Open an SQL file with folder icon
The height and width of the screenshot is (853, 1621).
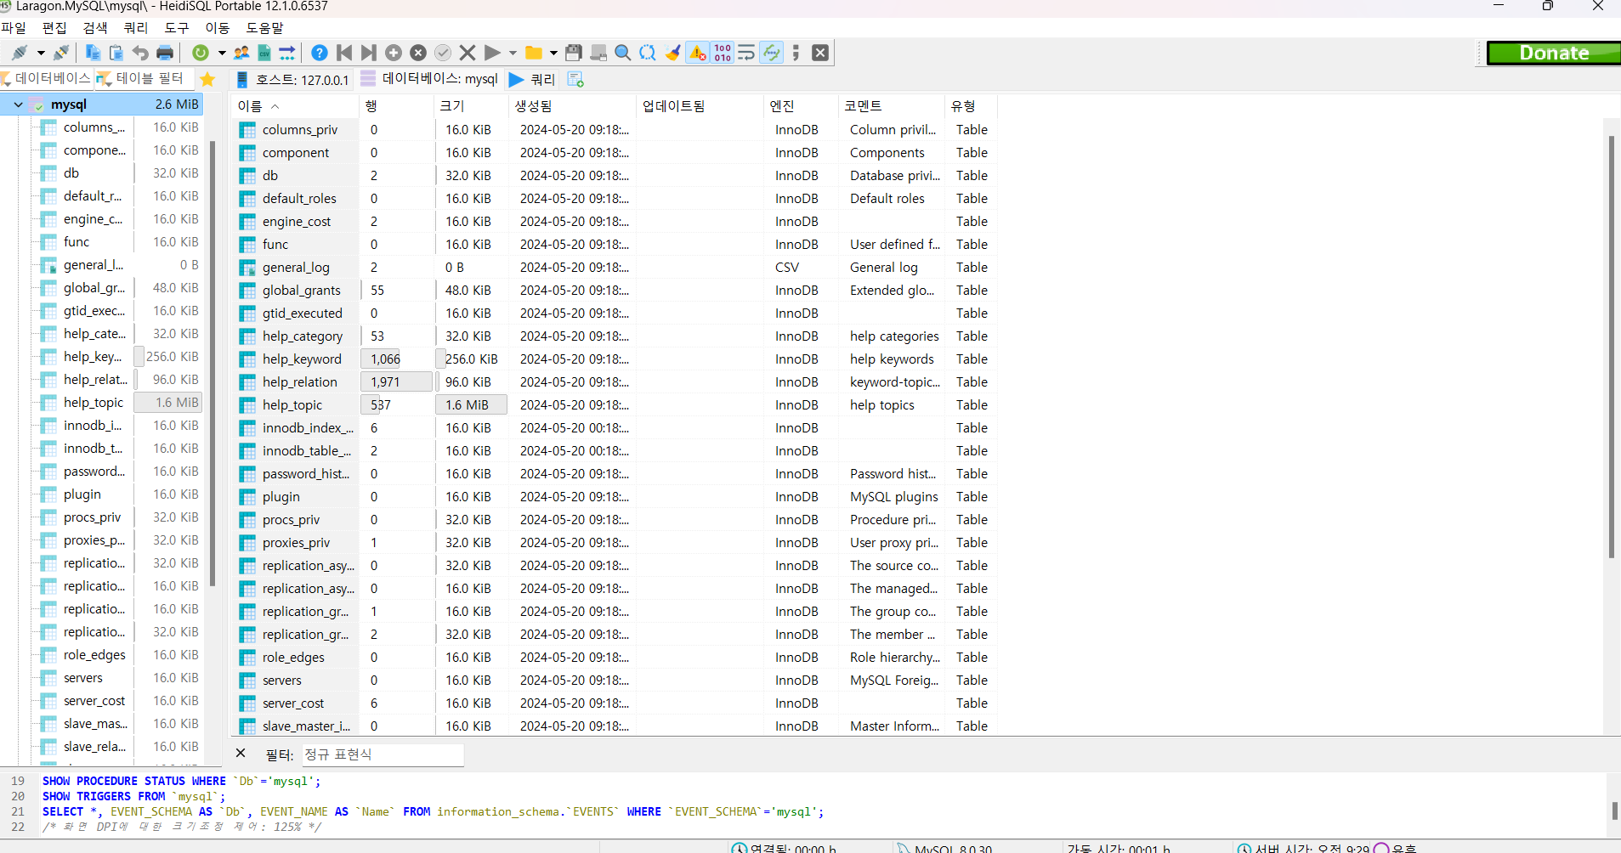point(534,53)
